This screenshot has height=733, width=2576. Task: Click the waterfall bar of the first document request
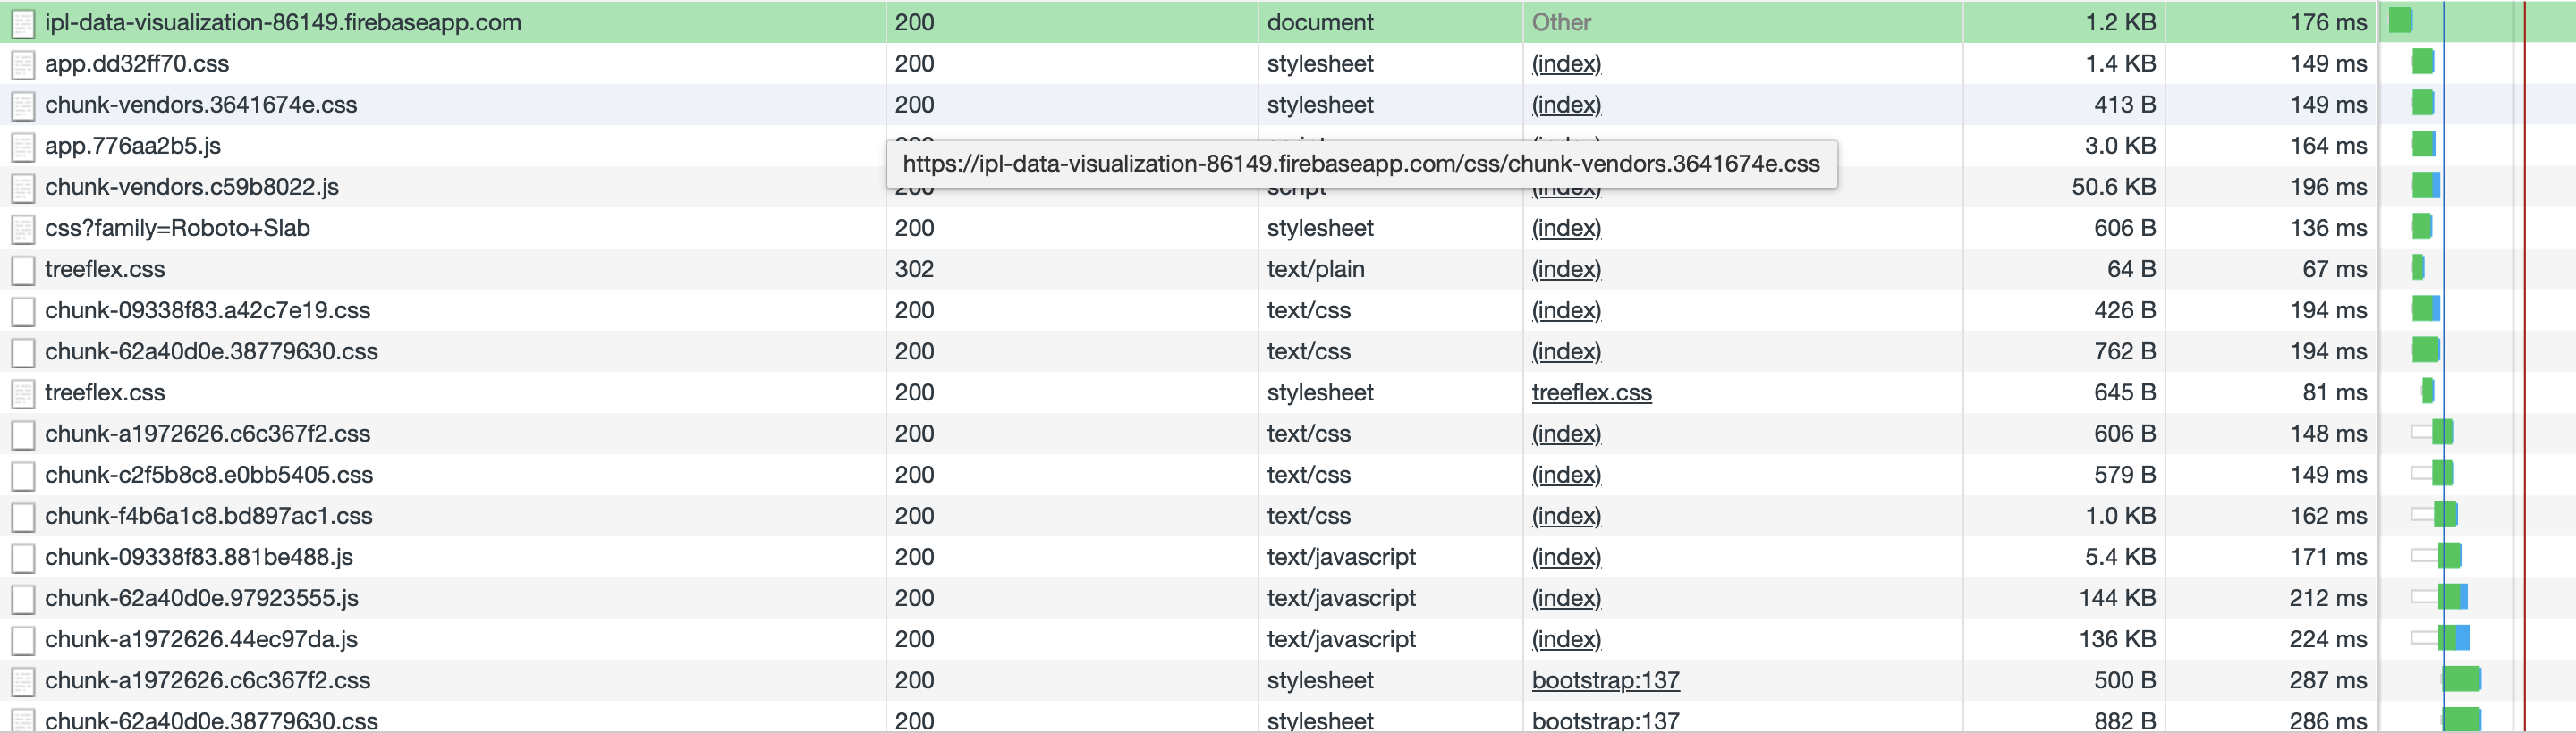[x=2401, y=21]
